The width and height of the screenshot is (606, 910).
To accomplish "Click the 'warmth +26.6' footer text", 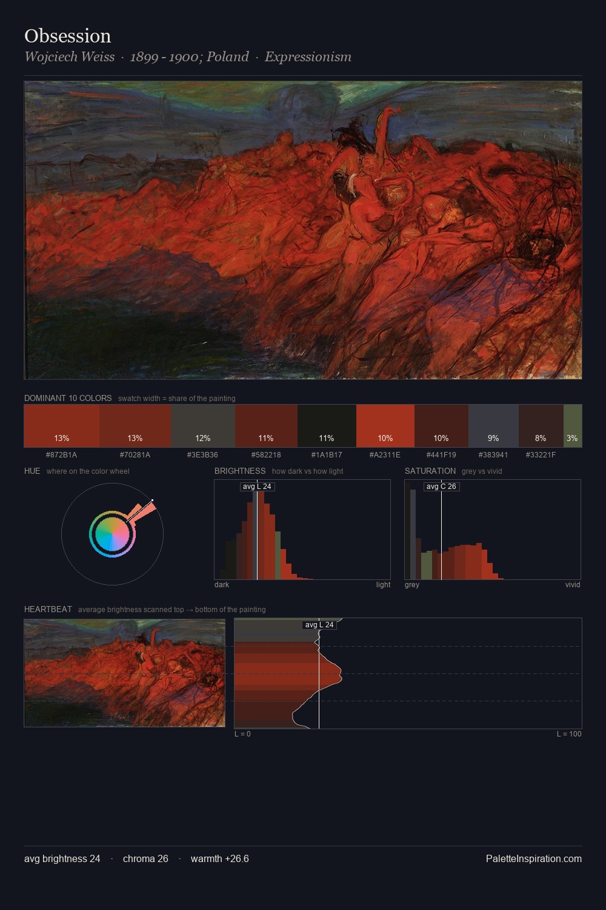I will (220, 858).
